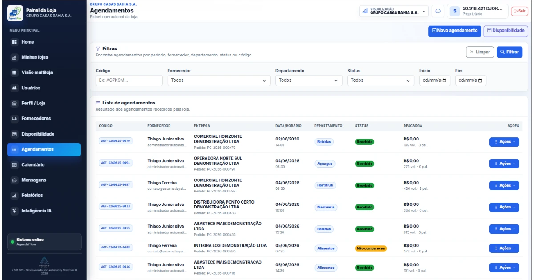Open Ações dropdown for AGF-D260815-0479
Screen dimensions: 534x280
pyautogui.click(x=504, y=142)
